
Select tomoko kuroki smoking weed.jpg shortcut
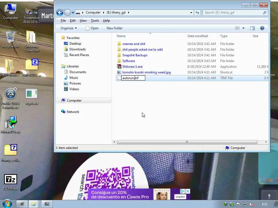click(146, 72)
